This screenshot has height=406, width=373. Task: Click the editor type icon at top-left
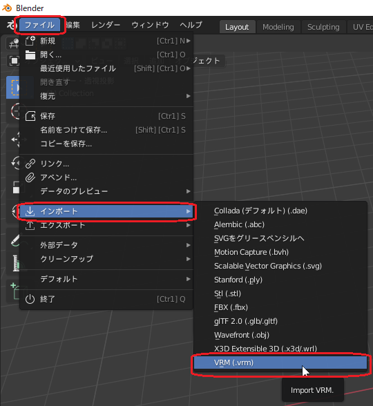tap(14, 43)
